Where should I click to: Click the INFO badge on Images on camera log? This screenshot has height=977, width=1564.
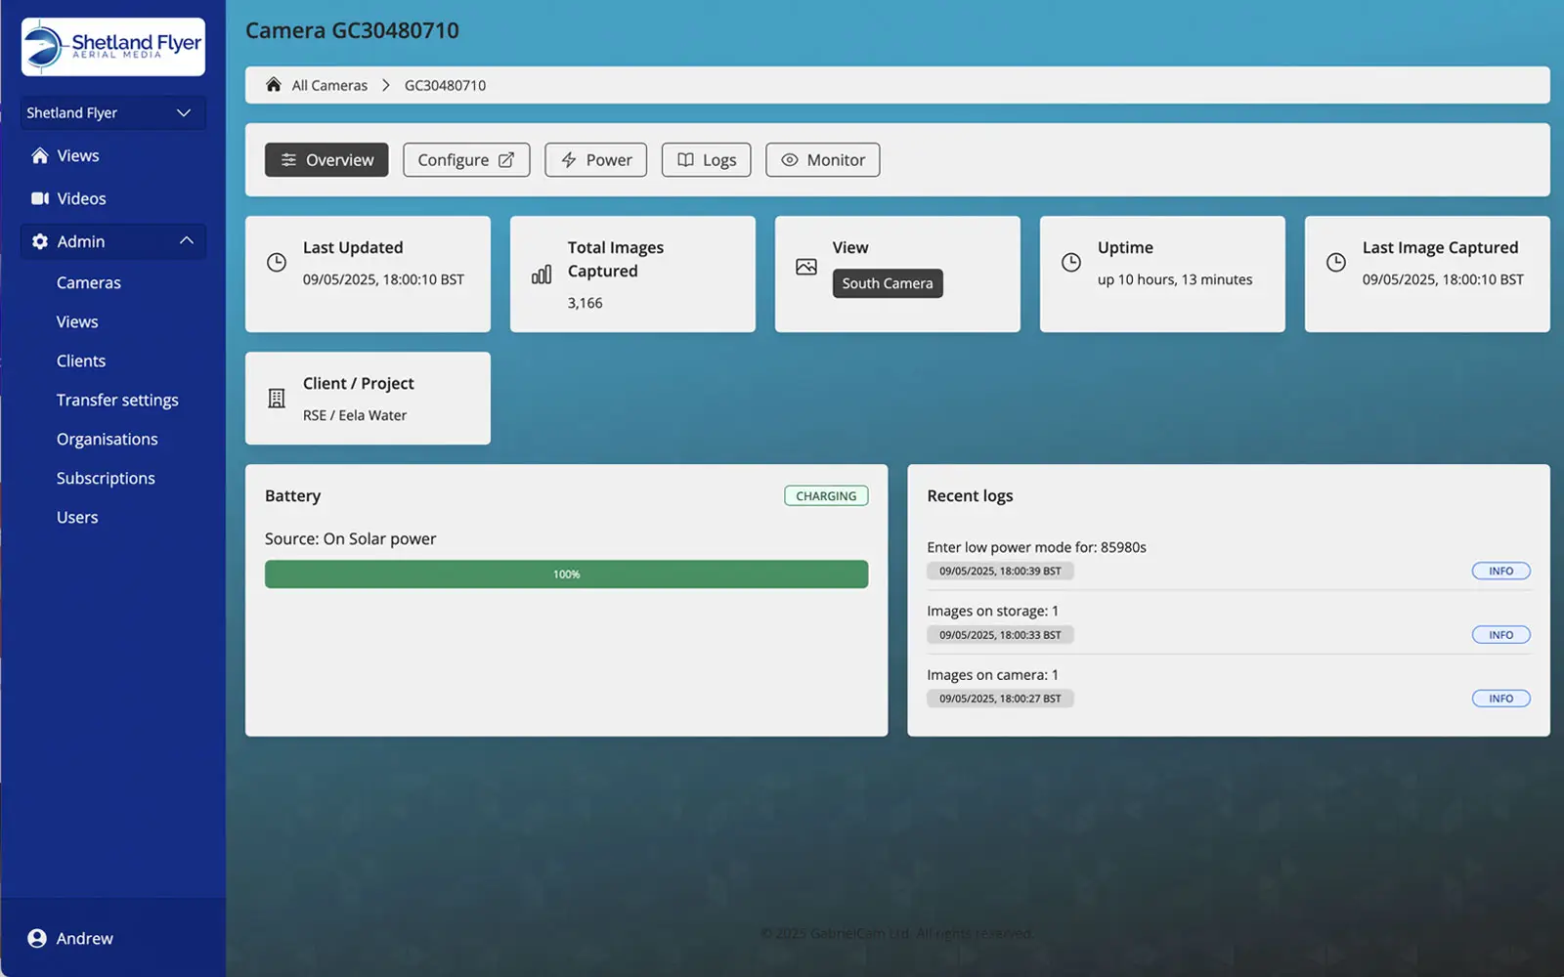(x=1500, y=698)
